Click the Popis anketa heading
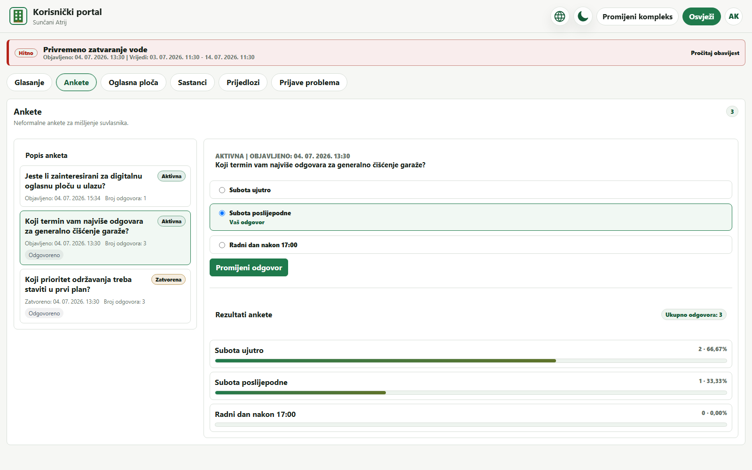 click(47, 156)
